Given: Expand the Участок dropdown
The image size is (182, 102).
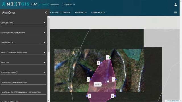Looking at the screenshot, I should pos(23,62).
